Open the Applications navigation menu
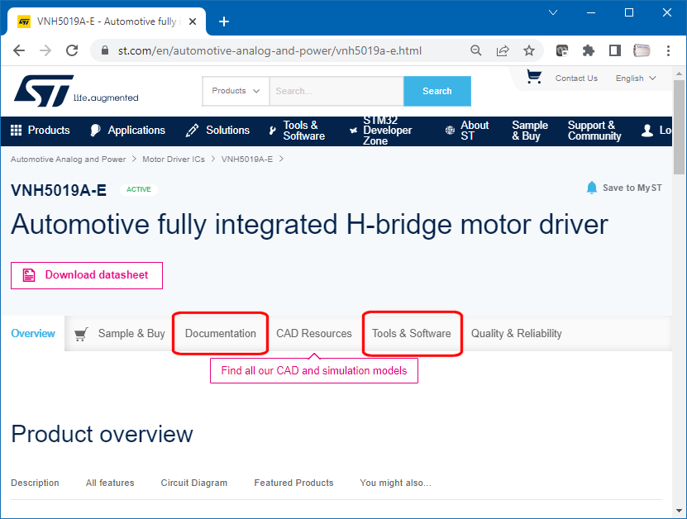This screenshot has width=687, height=519. [127, 130]
